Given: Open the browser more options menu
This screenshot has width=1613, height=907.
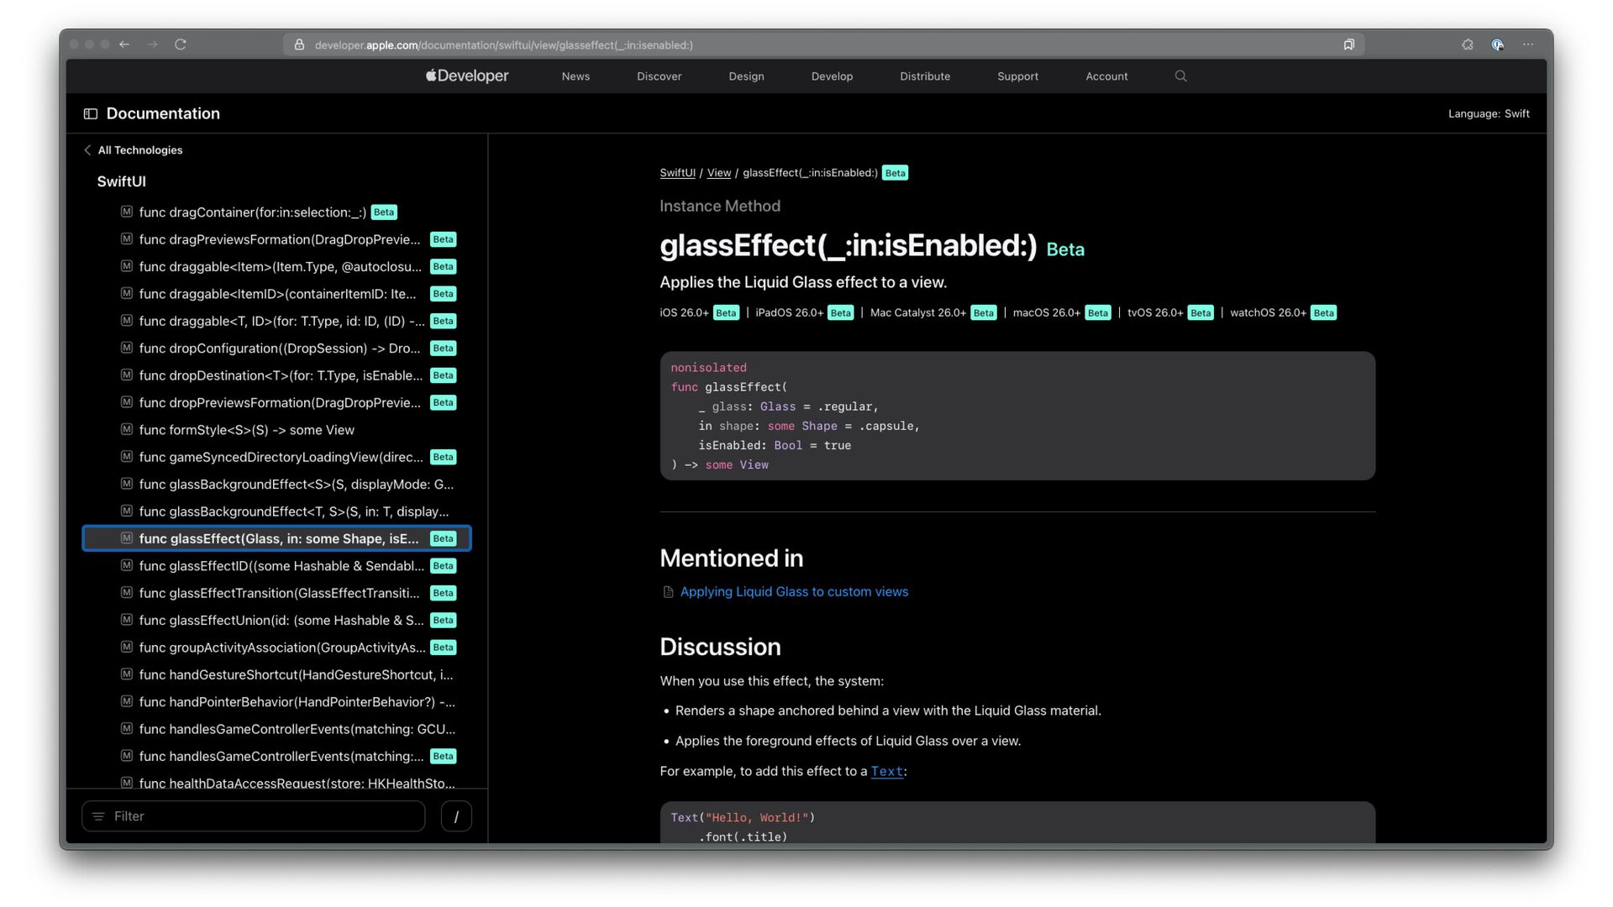Looking at the screenshot, I should coord(1528,45).
